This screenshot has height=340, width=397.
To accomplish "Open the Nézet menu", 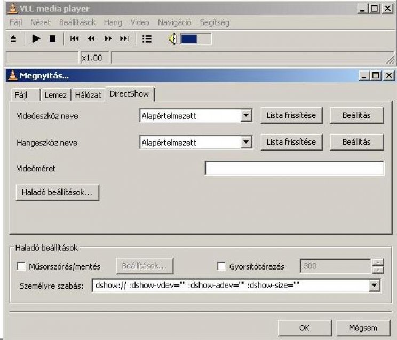I will pos(41,22).
